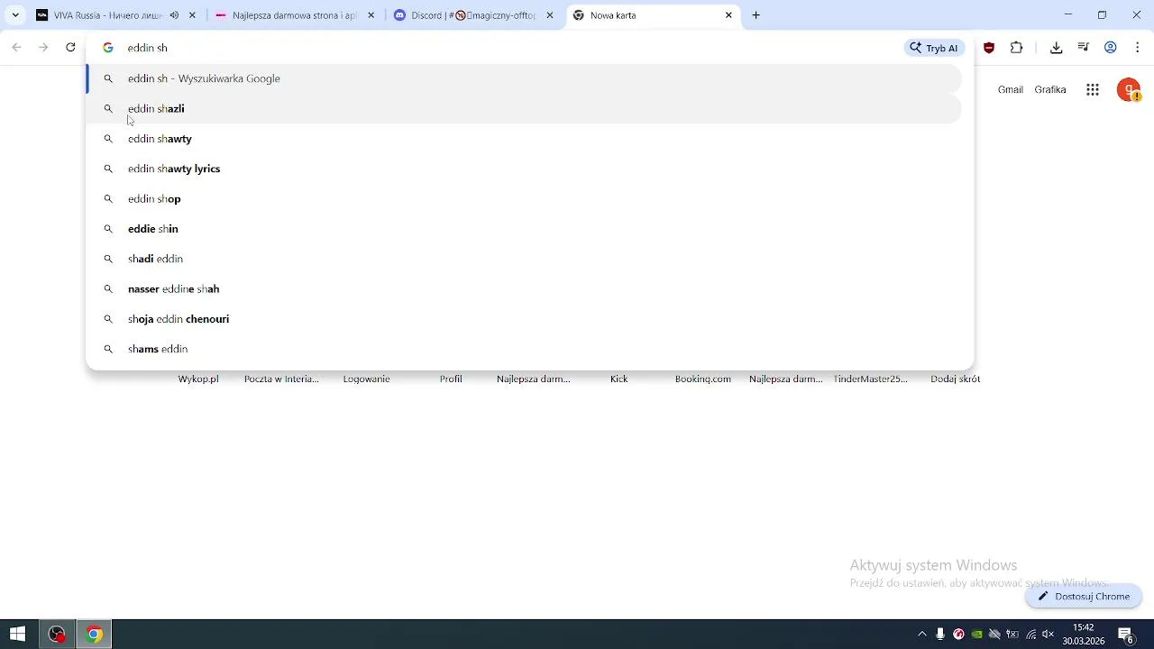Viewport: 1154px width, 649px height.
Task: Open the Chrome three-dot menu
Action: (x=1138, y=48)
